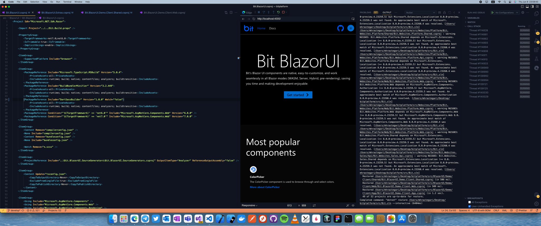The image size is (541, 226).
Task: Click the ColorPicker component icon
Action: 253,169
